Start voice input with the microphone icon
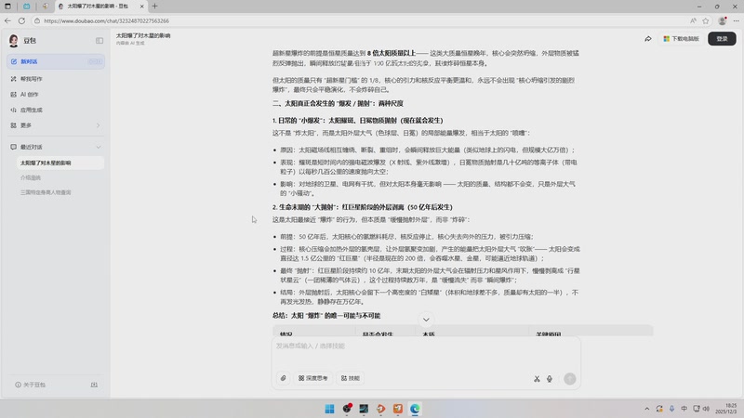The image size is (744, 418). [550, 379]
